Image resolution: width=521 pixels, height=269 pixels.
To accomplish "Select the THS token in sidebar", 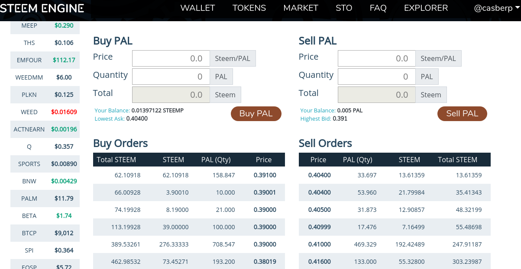I will coord(45,43).
